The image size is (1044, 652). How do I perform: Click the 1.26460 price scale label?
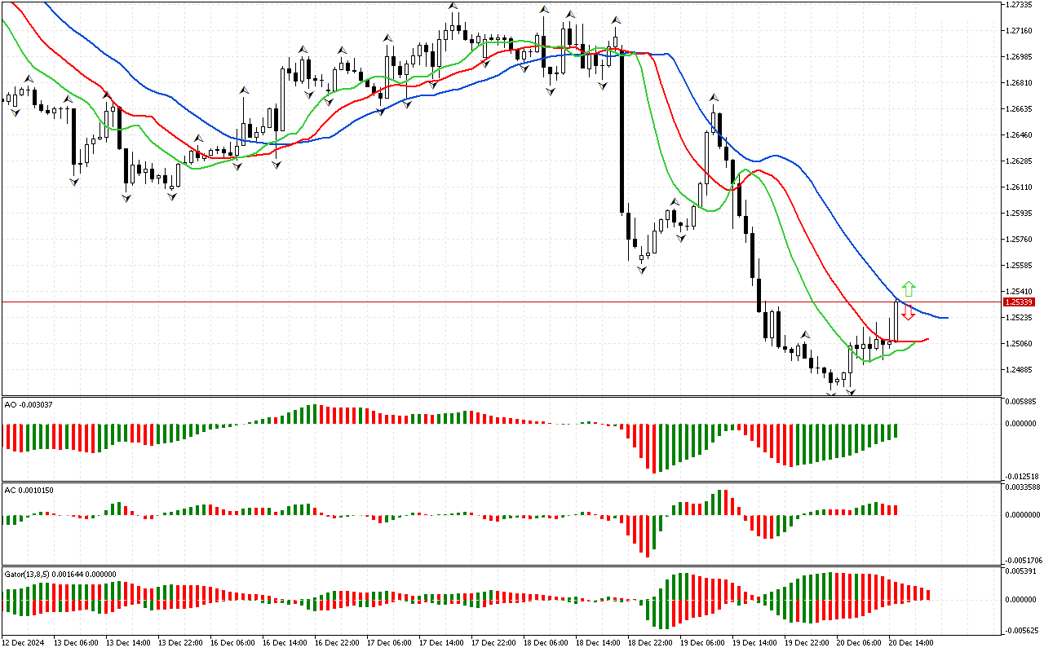[1020, 135]
